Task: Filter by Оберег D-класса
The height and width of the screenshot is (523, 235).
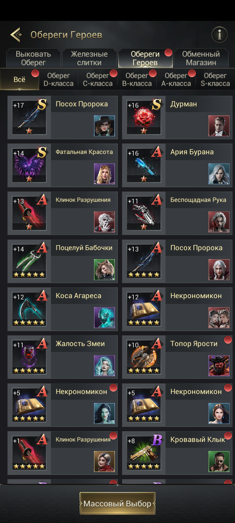Action: pos(58,79)
